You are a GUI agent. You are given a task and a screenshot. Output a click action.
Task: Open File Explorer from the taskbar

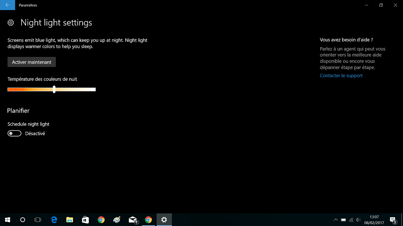click(x=70, y=220)
